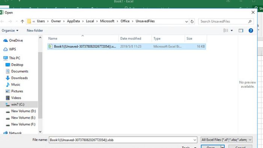Toggle the preview pane icon
Screen dimensions: 263x148
[241, 30]
